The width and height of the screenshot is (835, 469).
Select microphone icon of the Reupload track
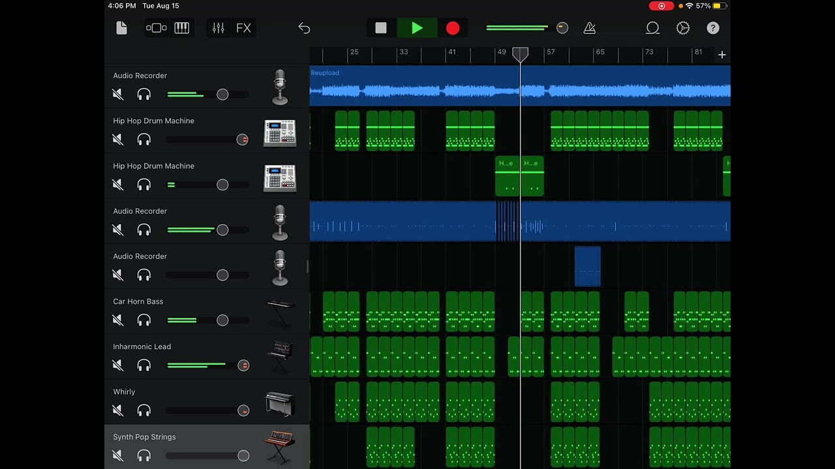pos(280,87)
